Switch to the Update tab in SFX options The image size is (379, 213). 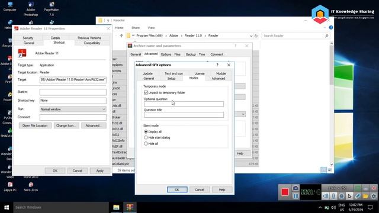[x=147, y=73]
